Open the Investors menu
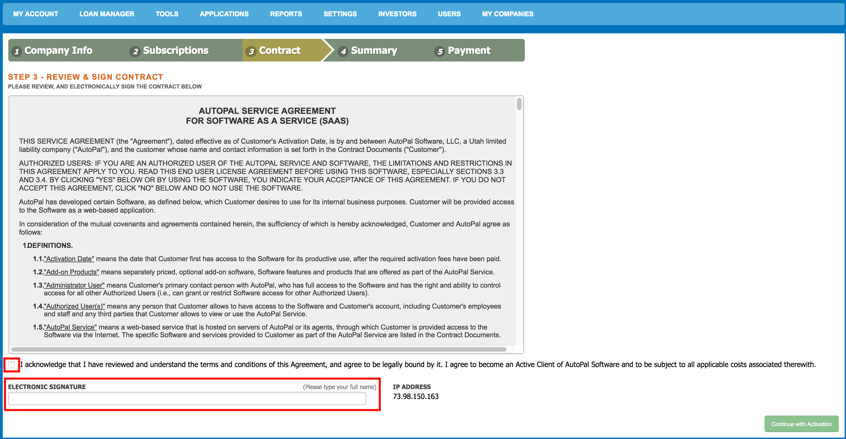The height and width of the screenshot is (439, 846). 397,14
